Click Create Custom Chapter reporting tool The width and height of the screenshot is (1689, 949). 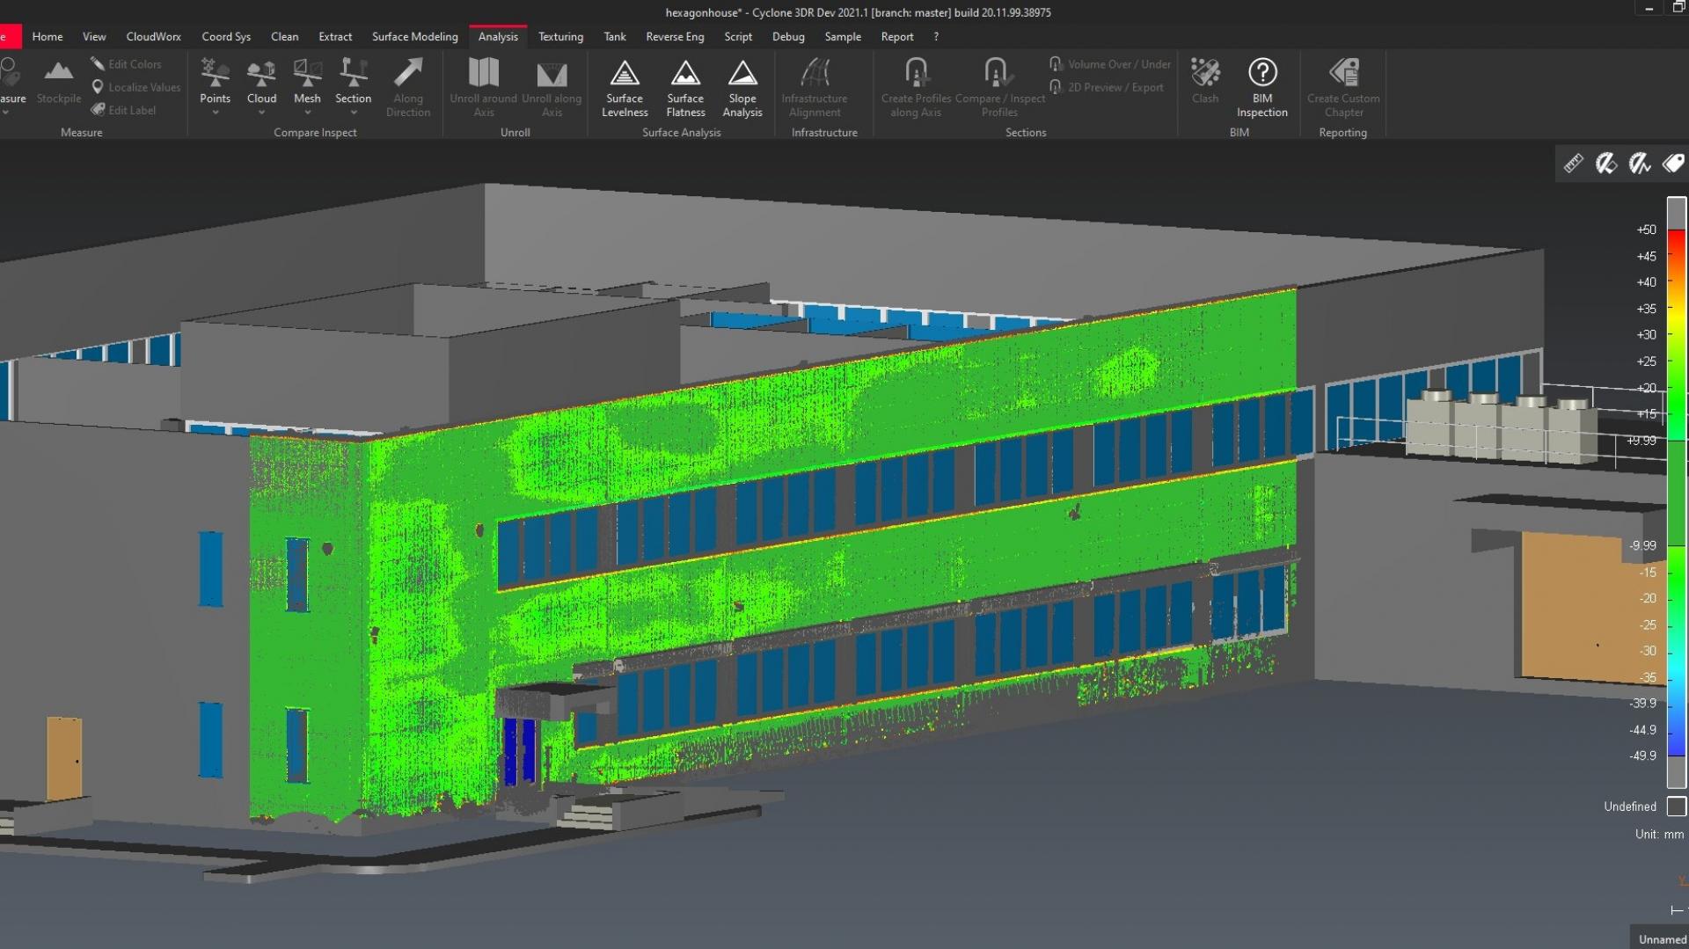[x=1343, y=87]
